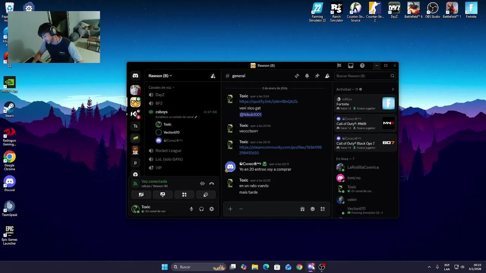Select Vector670 in the csboys voice channel
Screen dimensions: 486x273
tap(171, 132)
